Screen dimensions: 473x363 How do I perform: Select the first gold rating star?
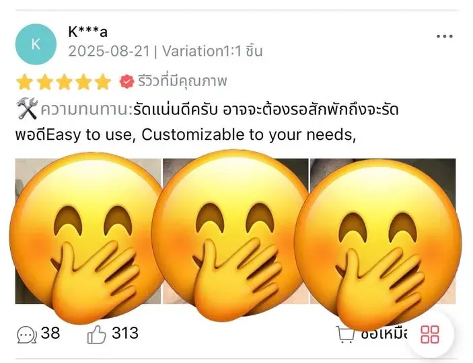click(24, 82)
